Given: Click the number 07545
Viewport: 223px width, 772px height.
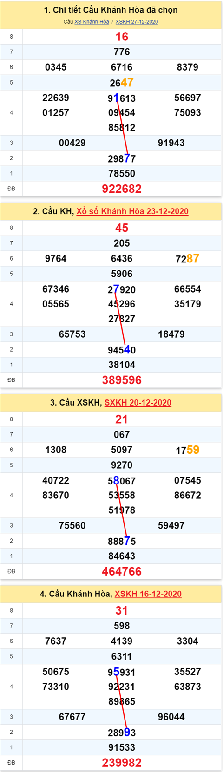Looking at the screenshot, I should pyautogui.click(x=188, y=481).
